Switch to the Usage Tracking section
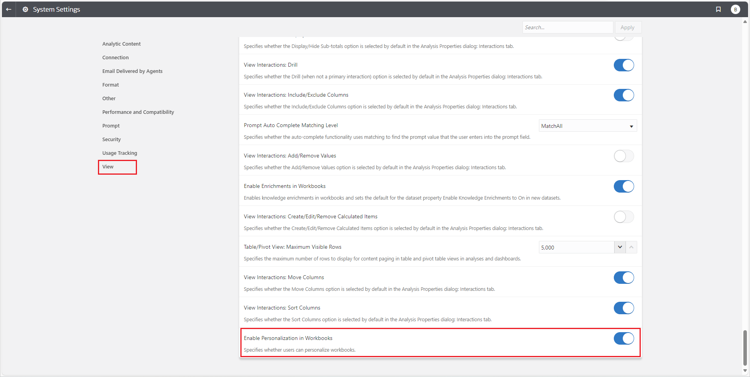750x377 pixels. click(x=119, y=153)
